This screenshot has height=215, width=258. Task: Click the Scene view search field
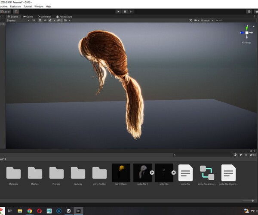pyautogui.click(x=235, y=20)
